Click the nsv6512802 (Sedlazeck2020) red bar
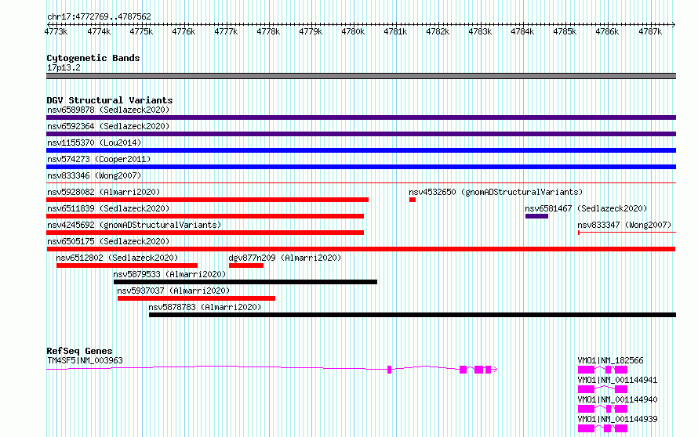The image size is (698, 437). tap(127, 265)
